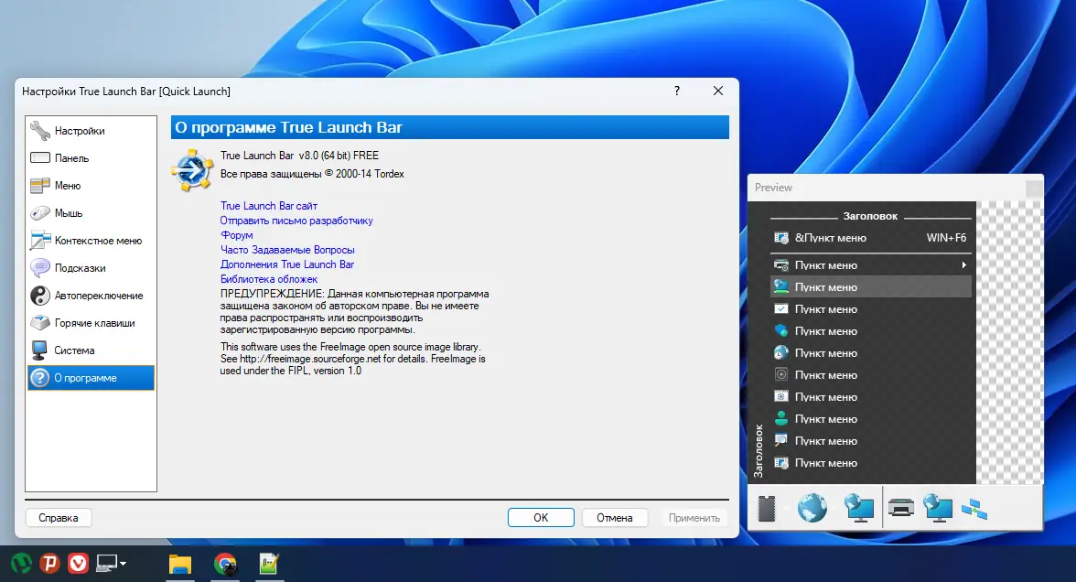Screen dimensions: 1076x582
Task: Click the Справка button
Action: tap(59, 518)
